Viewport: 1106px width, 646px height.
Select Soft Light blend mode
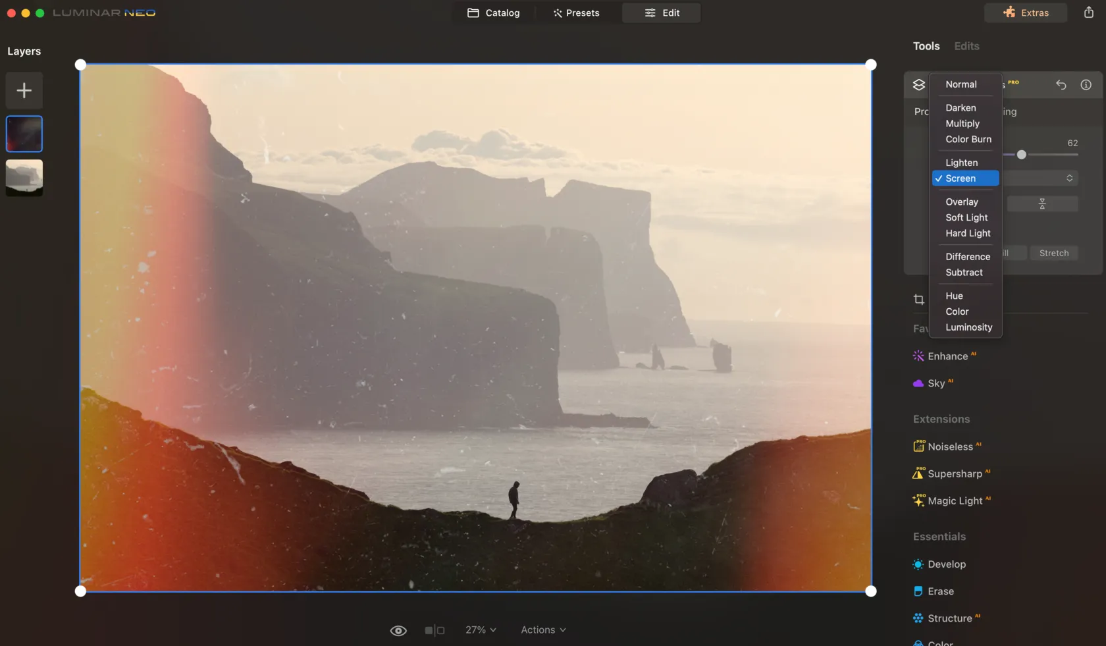[x=966, y=217]
